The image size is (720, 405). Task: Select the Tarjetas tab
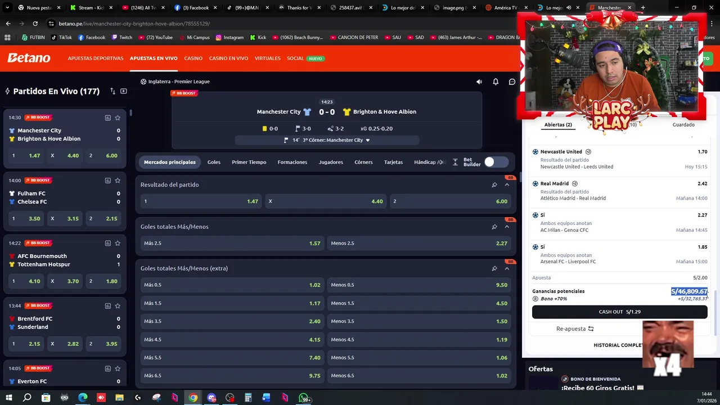point(393,162)
